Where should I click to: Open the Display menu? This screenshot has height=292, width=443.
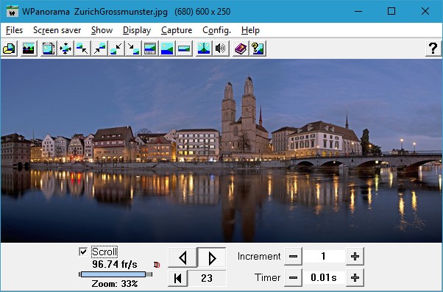coord(137,30)
